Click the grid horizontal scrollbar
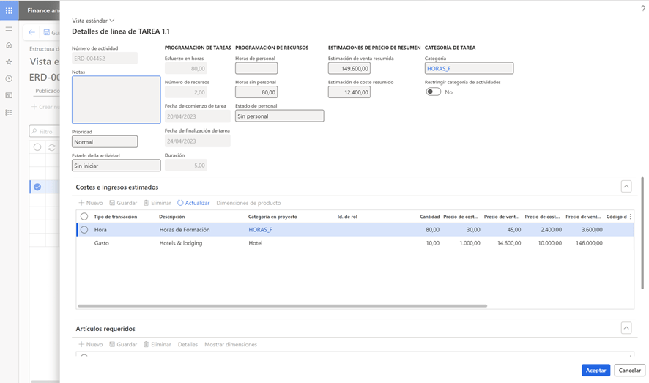649x383 pixels. pyautogui.click(x=282, y=305)
